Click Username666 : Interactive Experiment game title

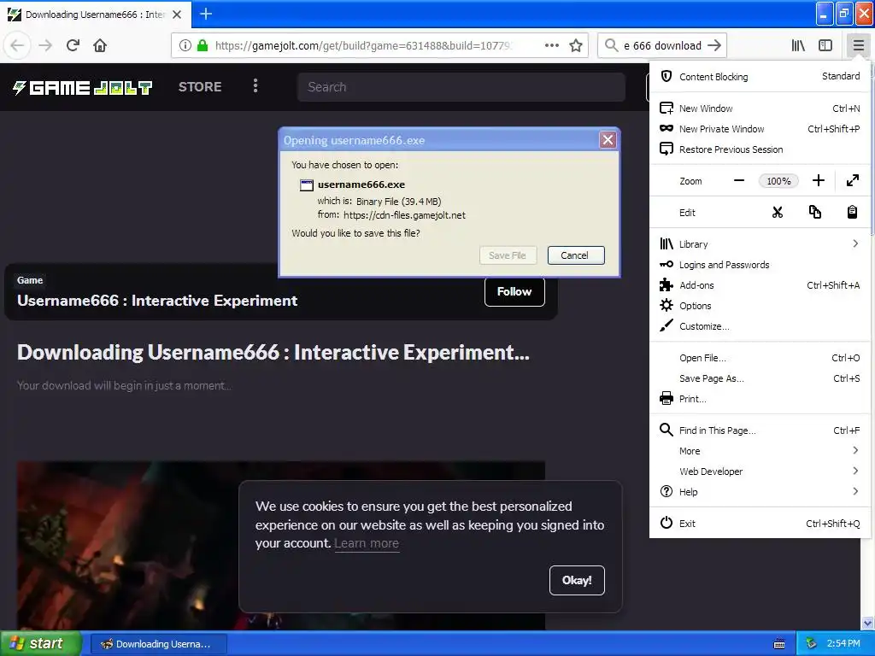[x=157, y=301]
